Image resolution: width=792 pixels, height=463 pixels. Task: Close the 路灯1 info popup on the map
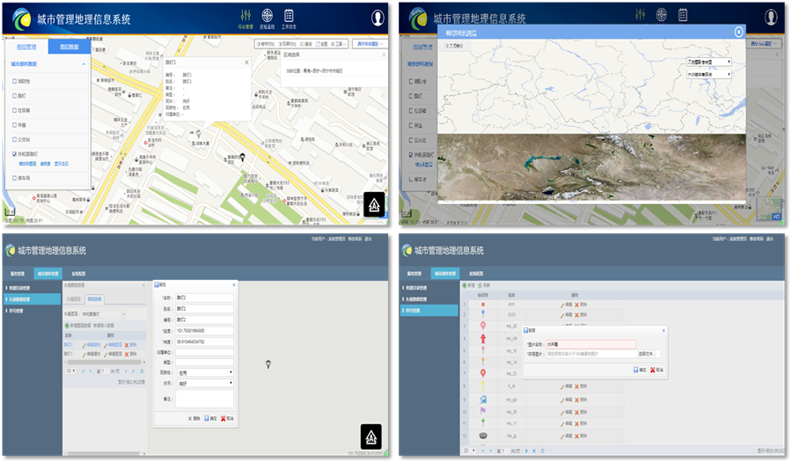(x=246, y=62)
